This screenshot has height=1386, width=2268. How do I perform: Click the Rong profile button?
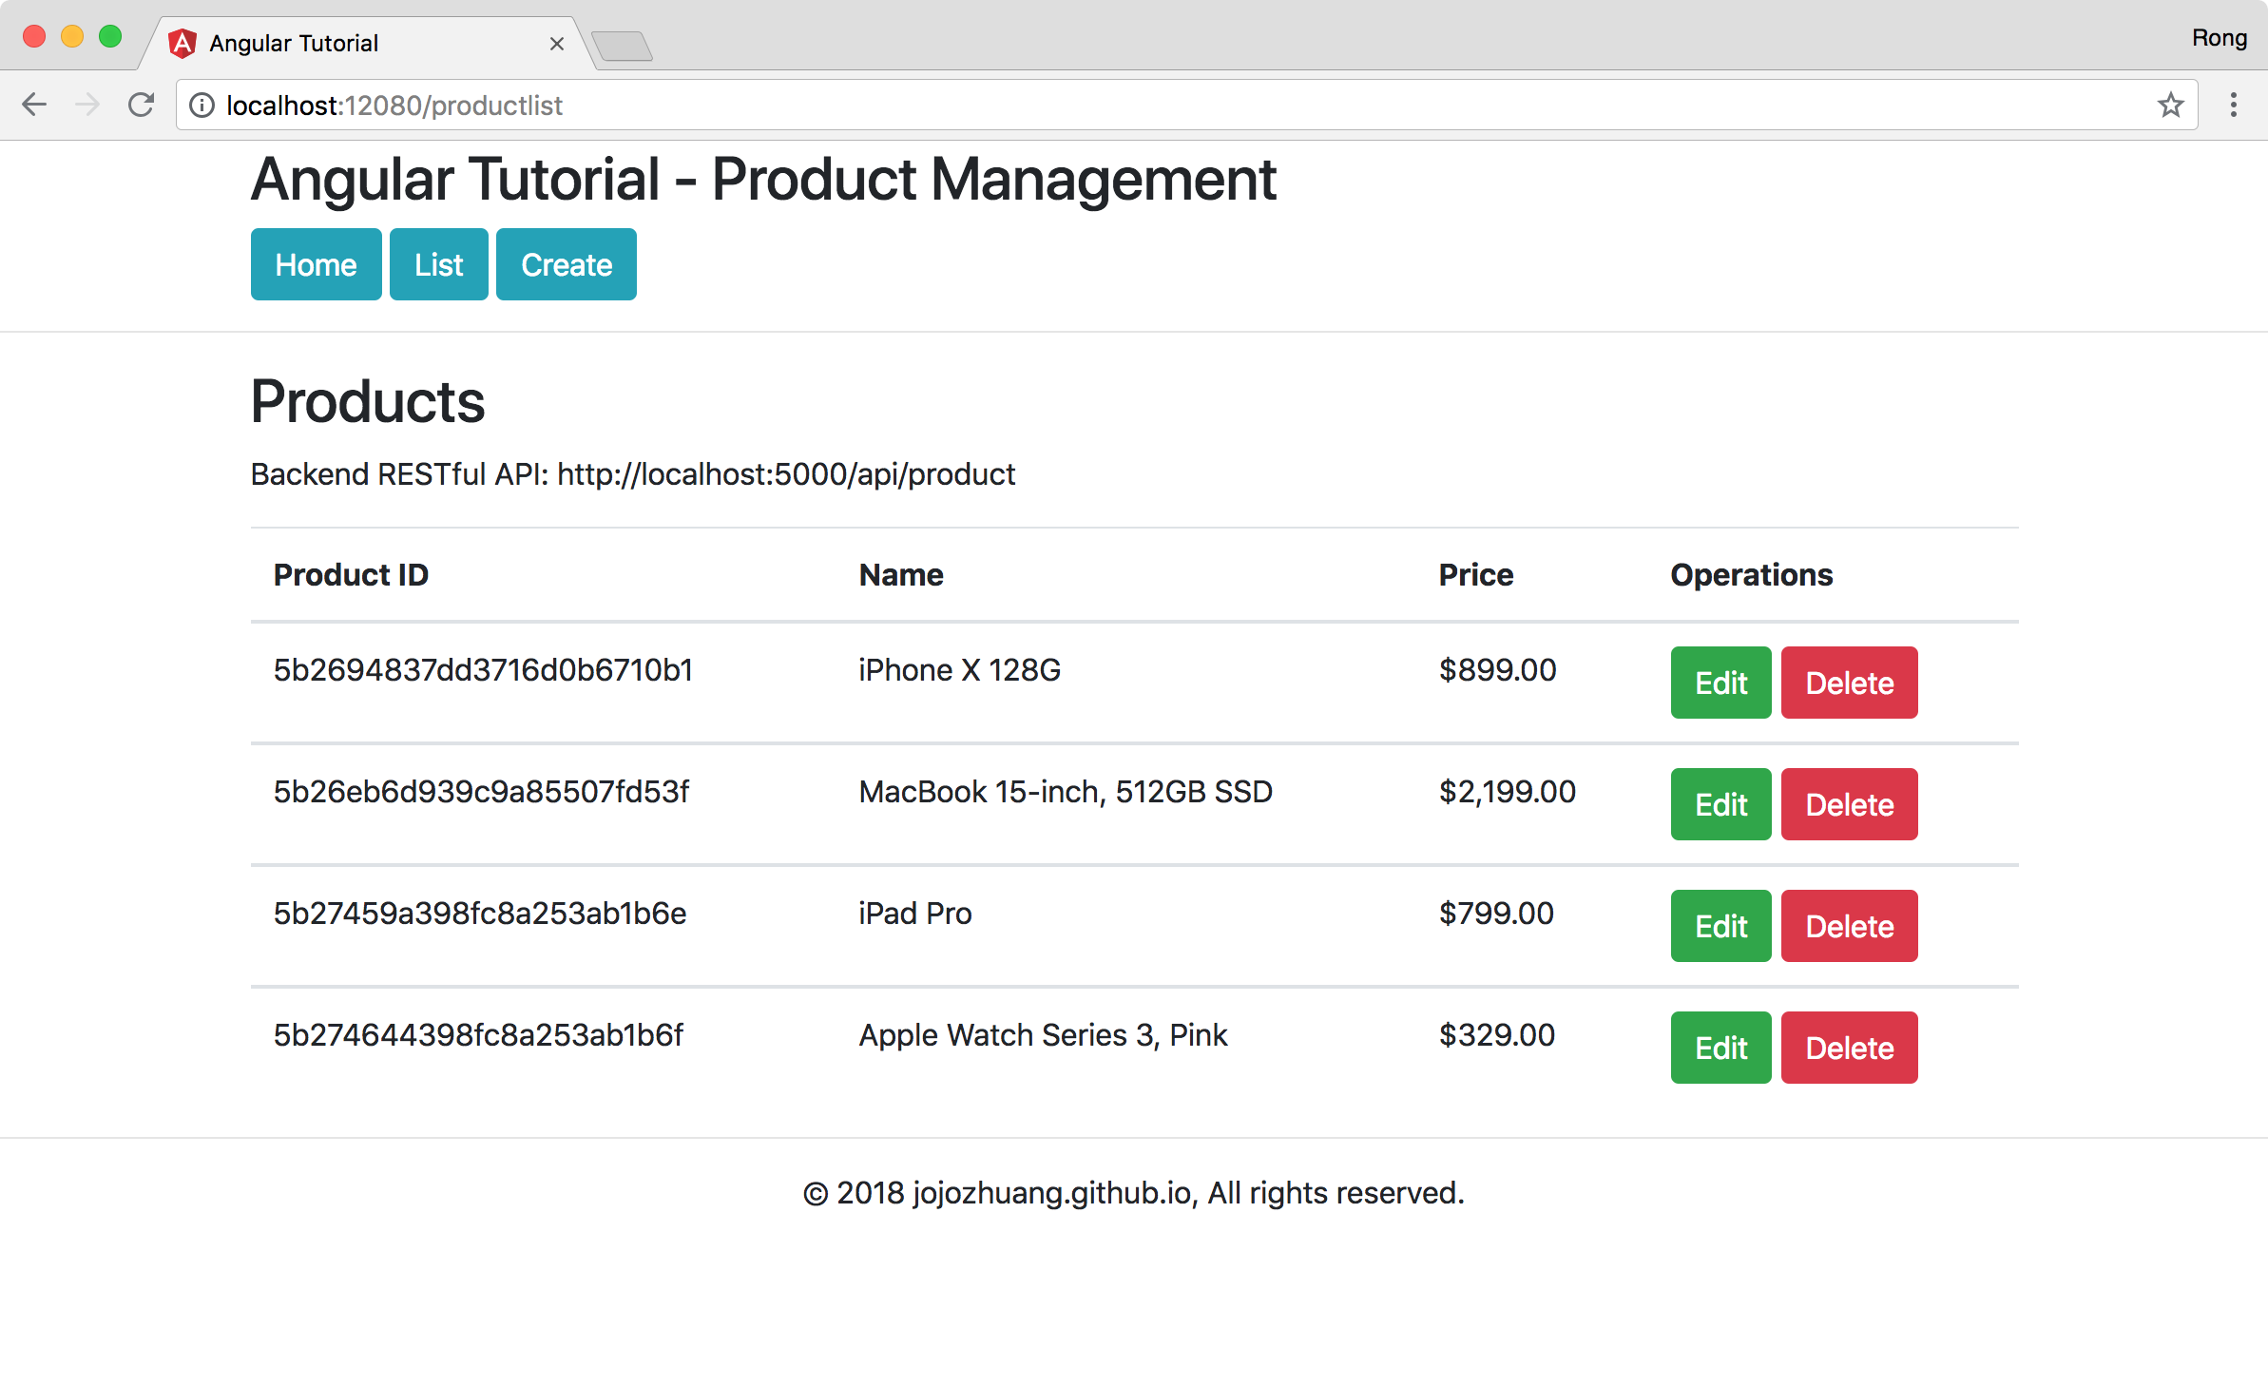[2220, 38]
